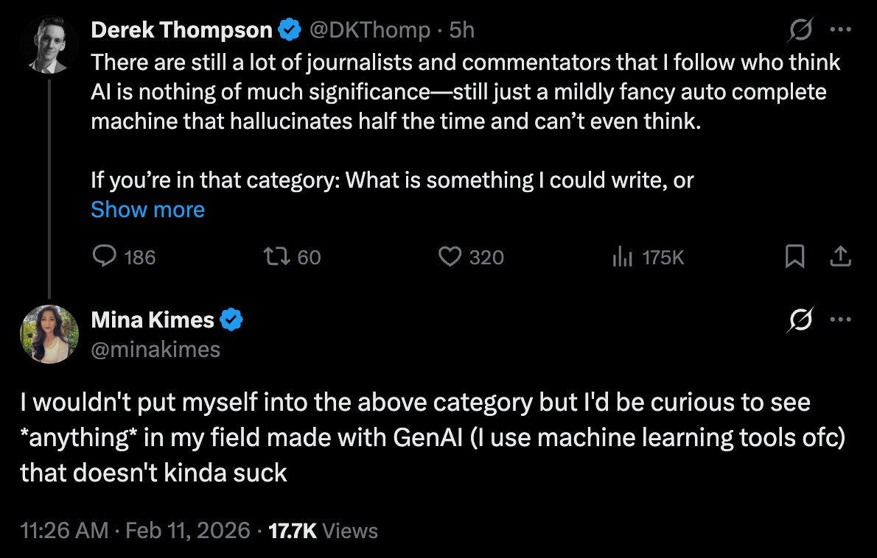
Task: Open Derek Thompson's profile picture
Action: pyautogui.click(x=49, y=43)
